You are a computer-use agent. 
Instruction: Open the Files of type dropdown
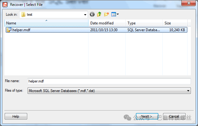pos(109,91)
